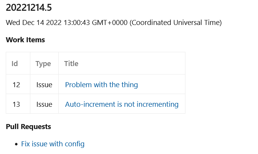Screen dimensions: 258x154
Task: Click the "Issue" type cell for item 13
Action: 44,104
